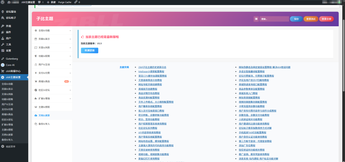Click the 插件 plugin icon
Screen dimensions: 345x162
(3, 32)
